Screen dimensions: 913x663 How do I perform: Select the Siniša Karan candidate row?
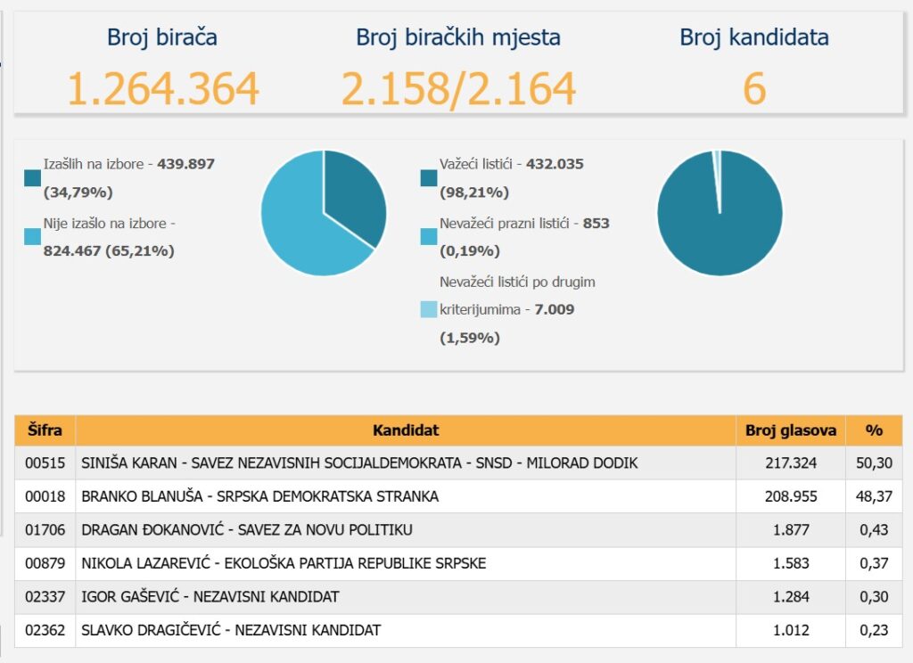358,463
